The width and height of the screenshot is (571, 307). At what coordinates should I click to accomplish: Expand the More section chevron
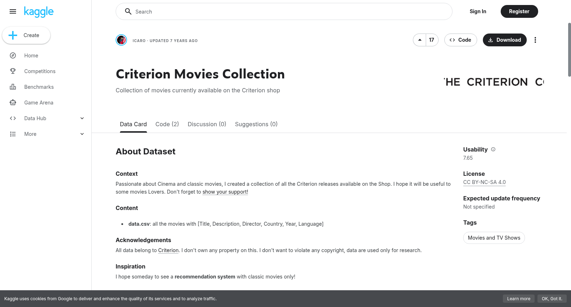(x=82, y=134)
